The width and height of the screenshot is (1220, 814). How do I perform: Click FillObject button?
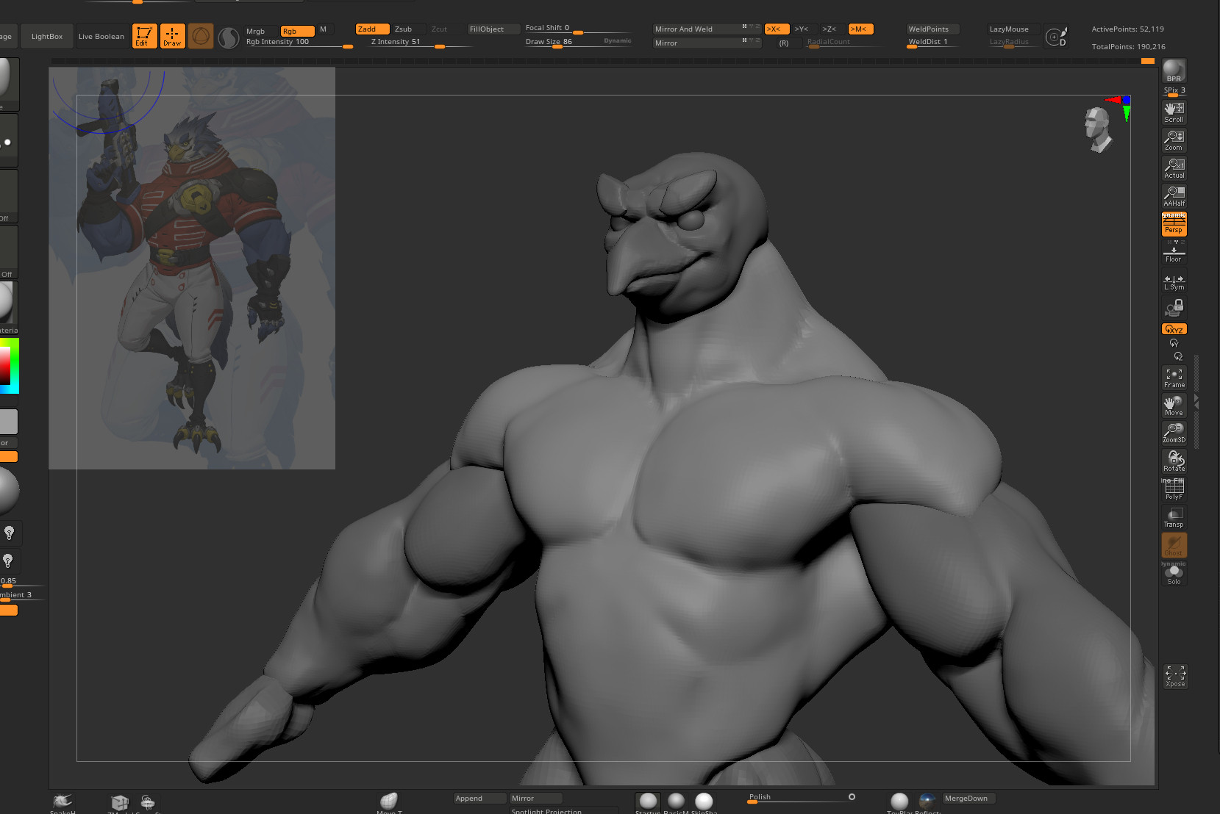pos(493,29)
